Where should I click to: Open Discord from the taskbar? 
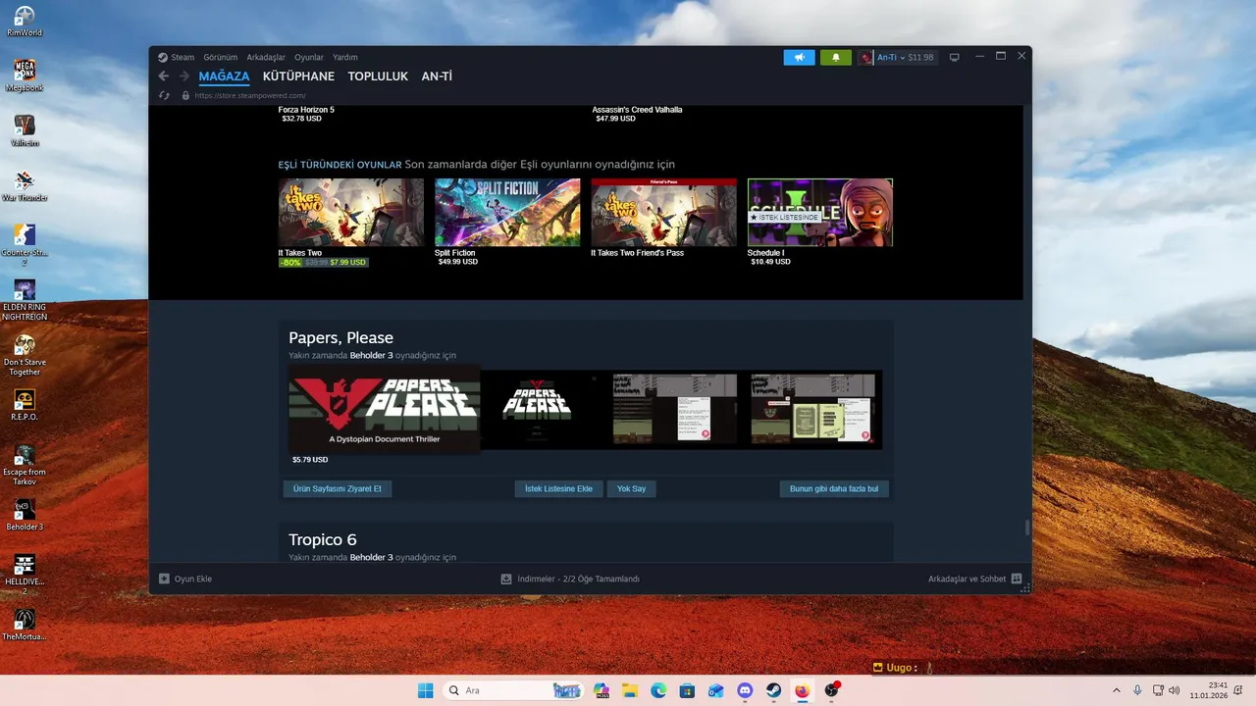745,690
